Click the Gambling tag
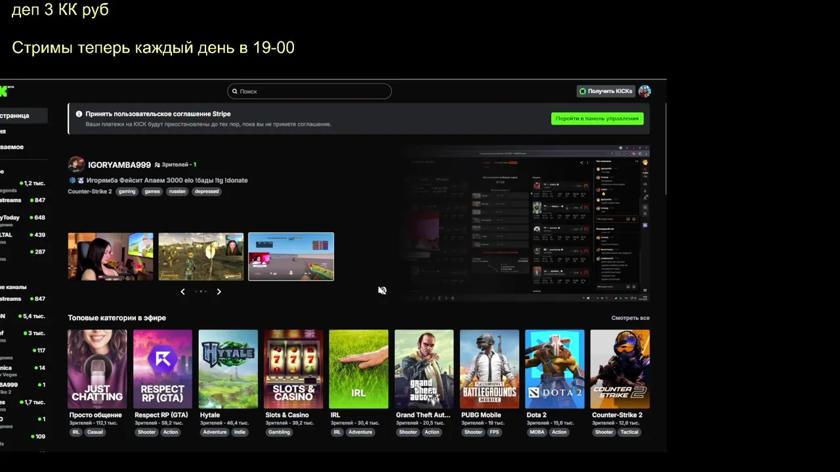Screen dimensions: 840x472 point(279,432)
